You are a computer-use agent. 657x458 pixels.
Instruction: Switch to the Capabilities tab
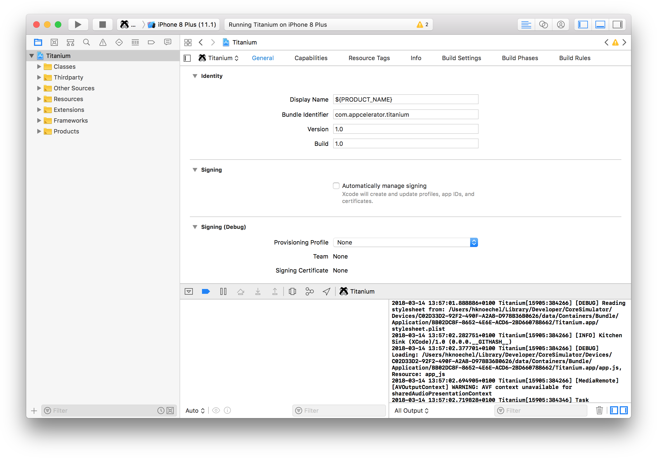click(311, 58)
